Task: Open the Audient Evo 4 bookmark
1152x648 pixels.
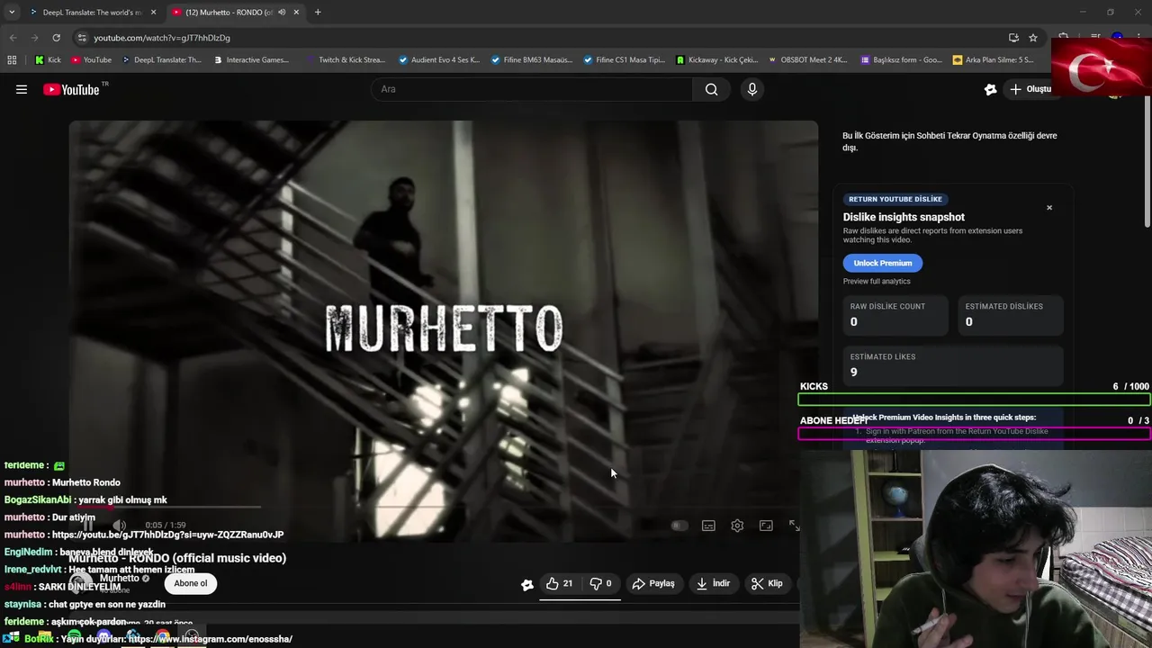Action: tap(439, 60)
